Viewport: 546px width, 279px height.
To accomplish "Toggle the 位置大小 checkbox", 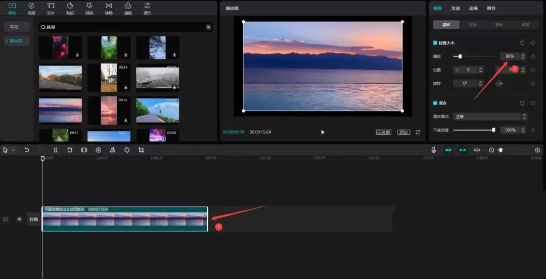I will tap(435, 43).
